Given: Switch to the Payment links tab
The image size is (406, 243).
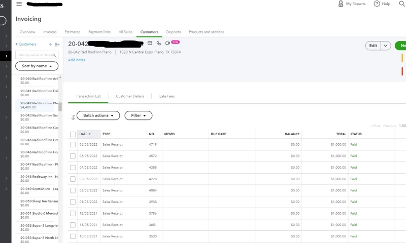Looking at the screenshot, I should tap(99, 32).
